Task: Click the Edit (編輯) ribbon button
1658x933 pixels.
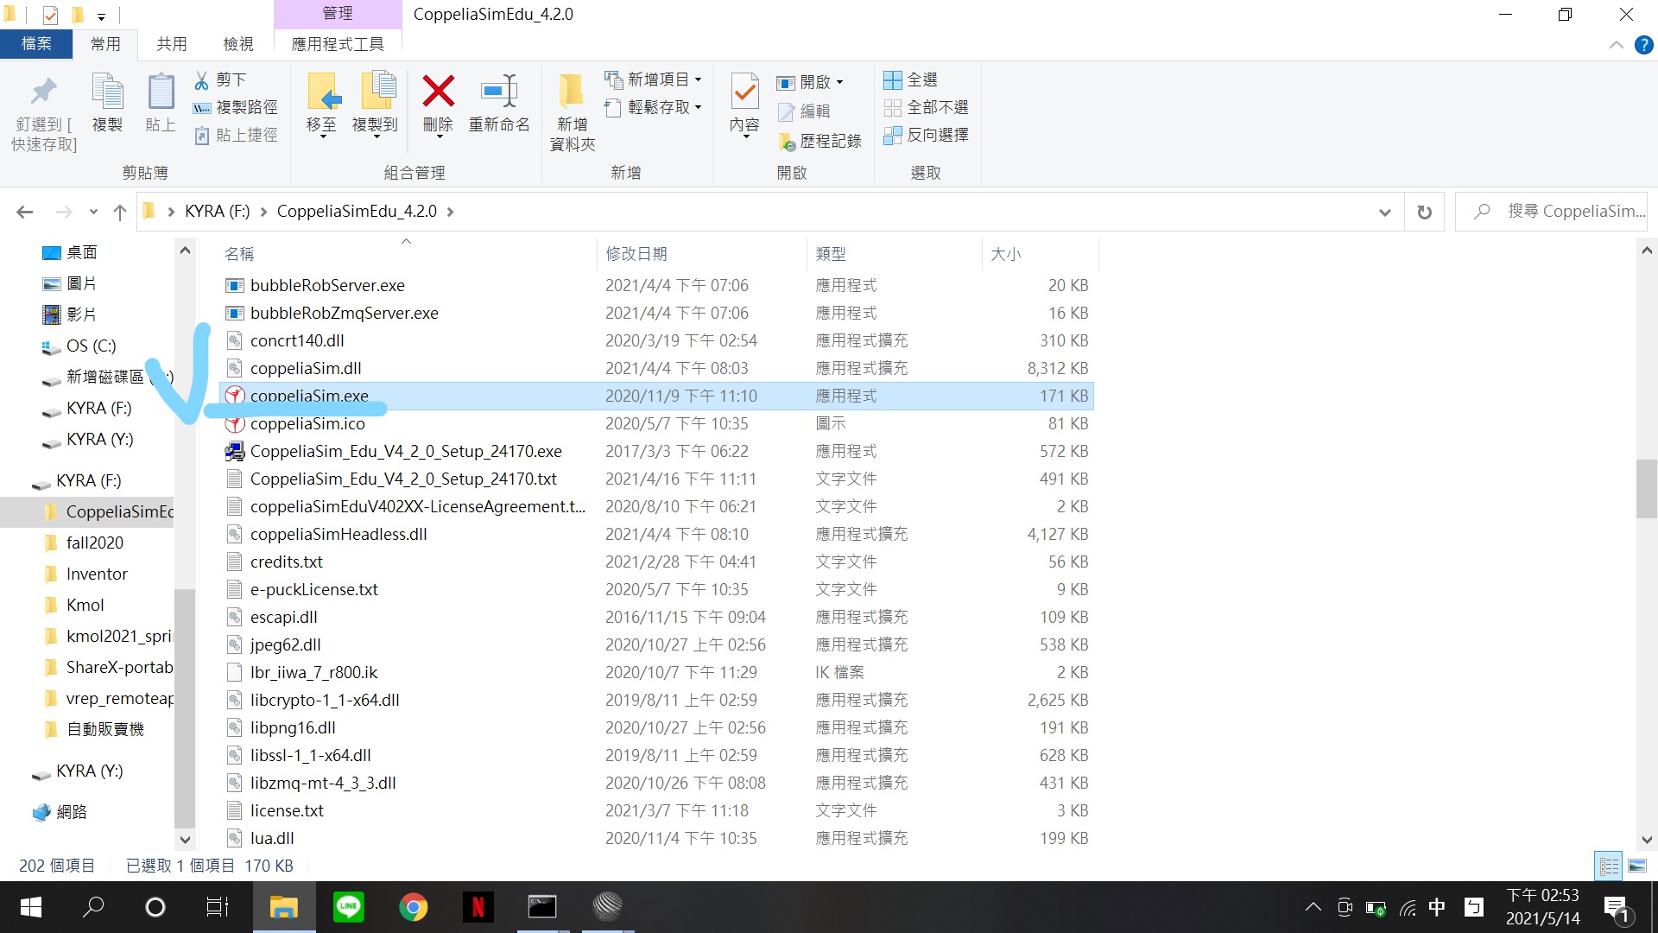Action: (x=804, y=111)
